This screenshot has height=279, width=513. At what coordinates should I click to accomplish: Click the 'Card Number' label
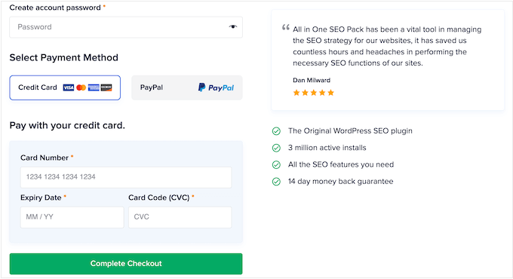pos(45,158)
